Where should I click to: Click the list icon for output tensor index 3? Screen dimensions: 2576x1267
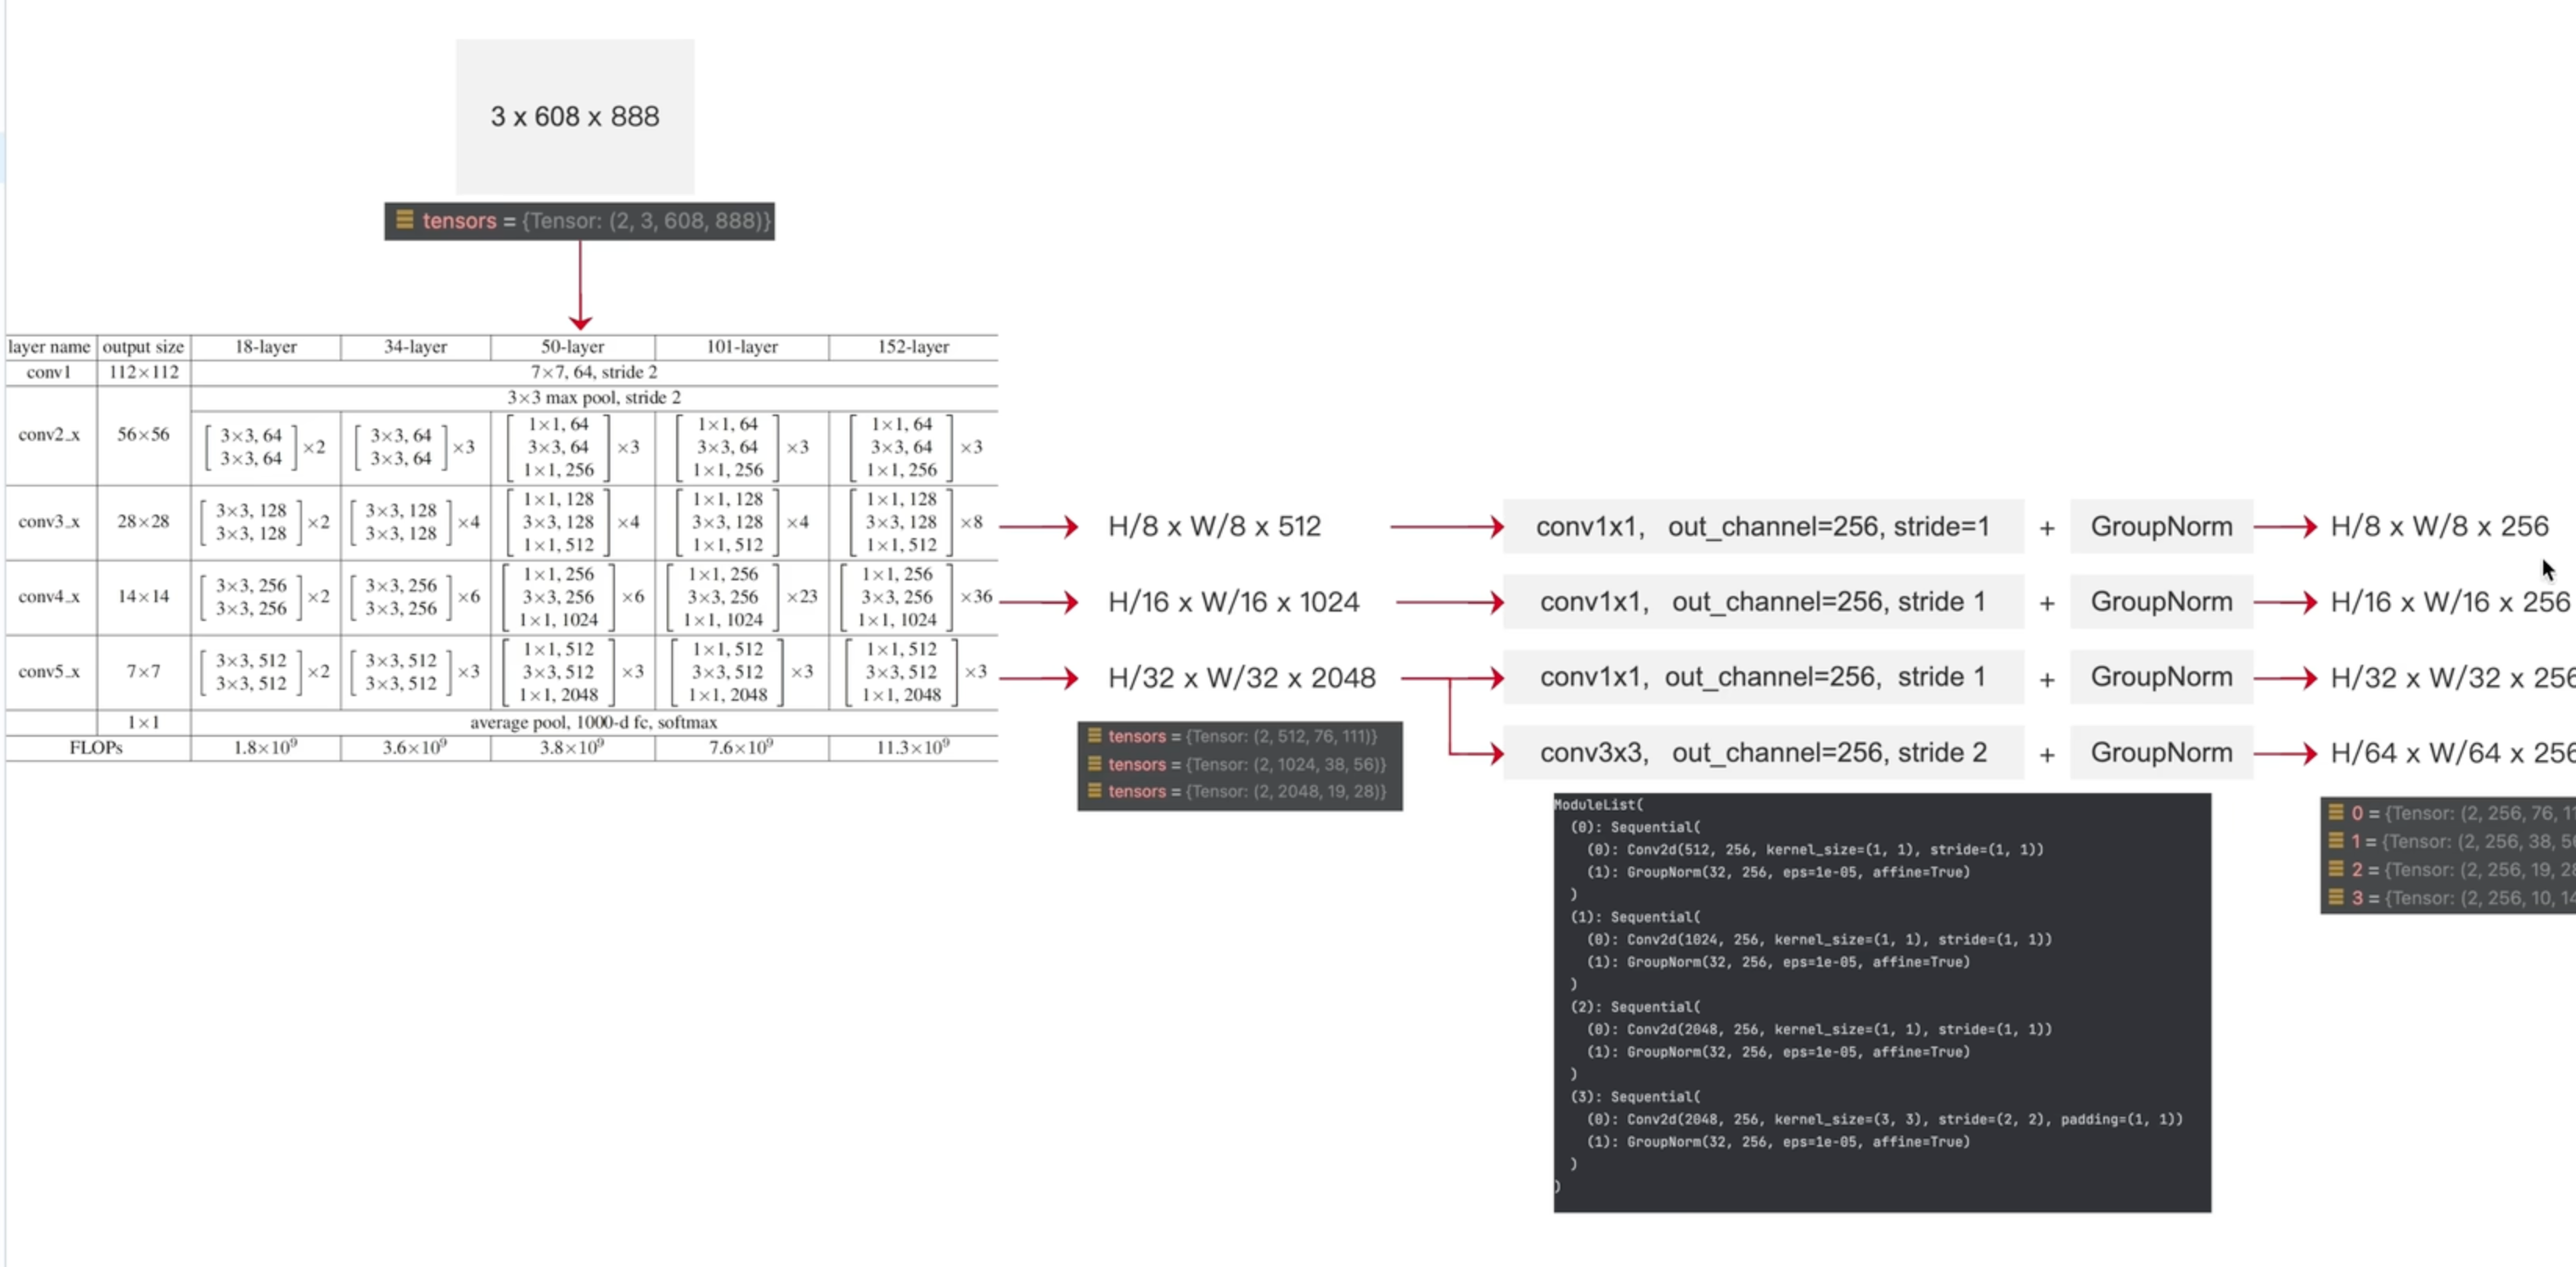[2336, 896]
